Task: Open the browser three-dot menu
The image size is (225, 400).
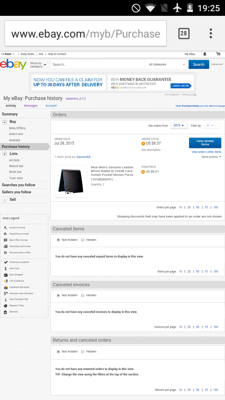Action: tap(211, 33)
